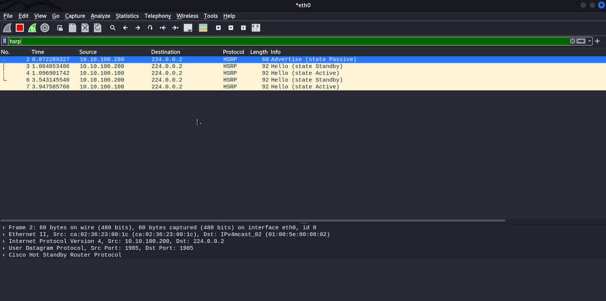Screen dimensions: 606x301
Task: Open the Analyze menu
Action: [100, 16]
